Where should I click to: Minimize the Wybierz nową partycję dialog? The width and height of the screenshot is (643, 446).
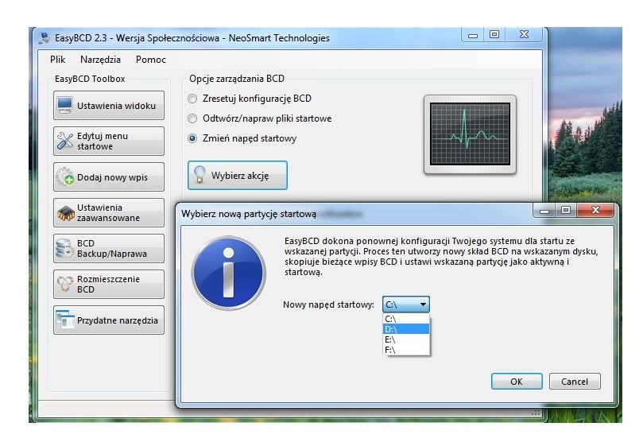[544, 211]
